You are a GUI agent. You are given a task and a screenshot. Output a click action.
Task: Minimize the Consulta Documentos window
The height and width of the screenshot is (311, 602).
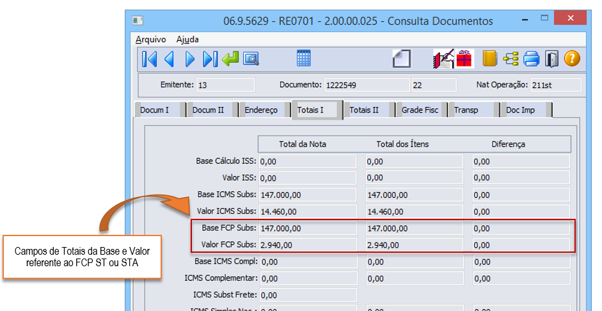(525, 19)
